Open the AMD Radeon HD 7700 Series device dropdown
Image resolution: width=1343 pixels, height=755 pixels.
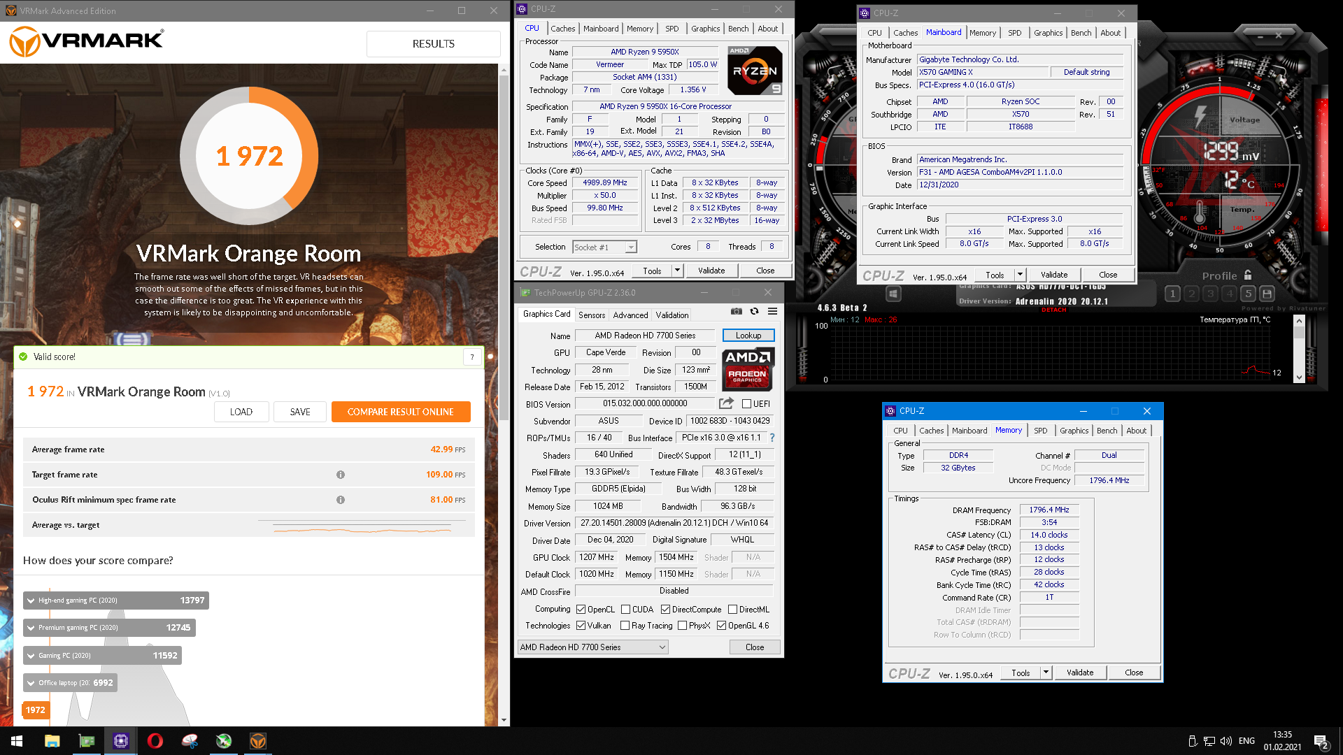click(x=592, y=647)
